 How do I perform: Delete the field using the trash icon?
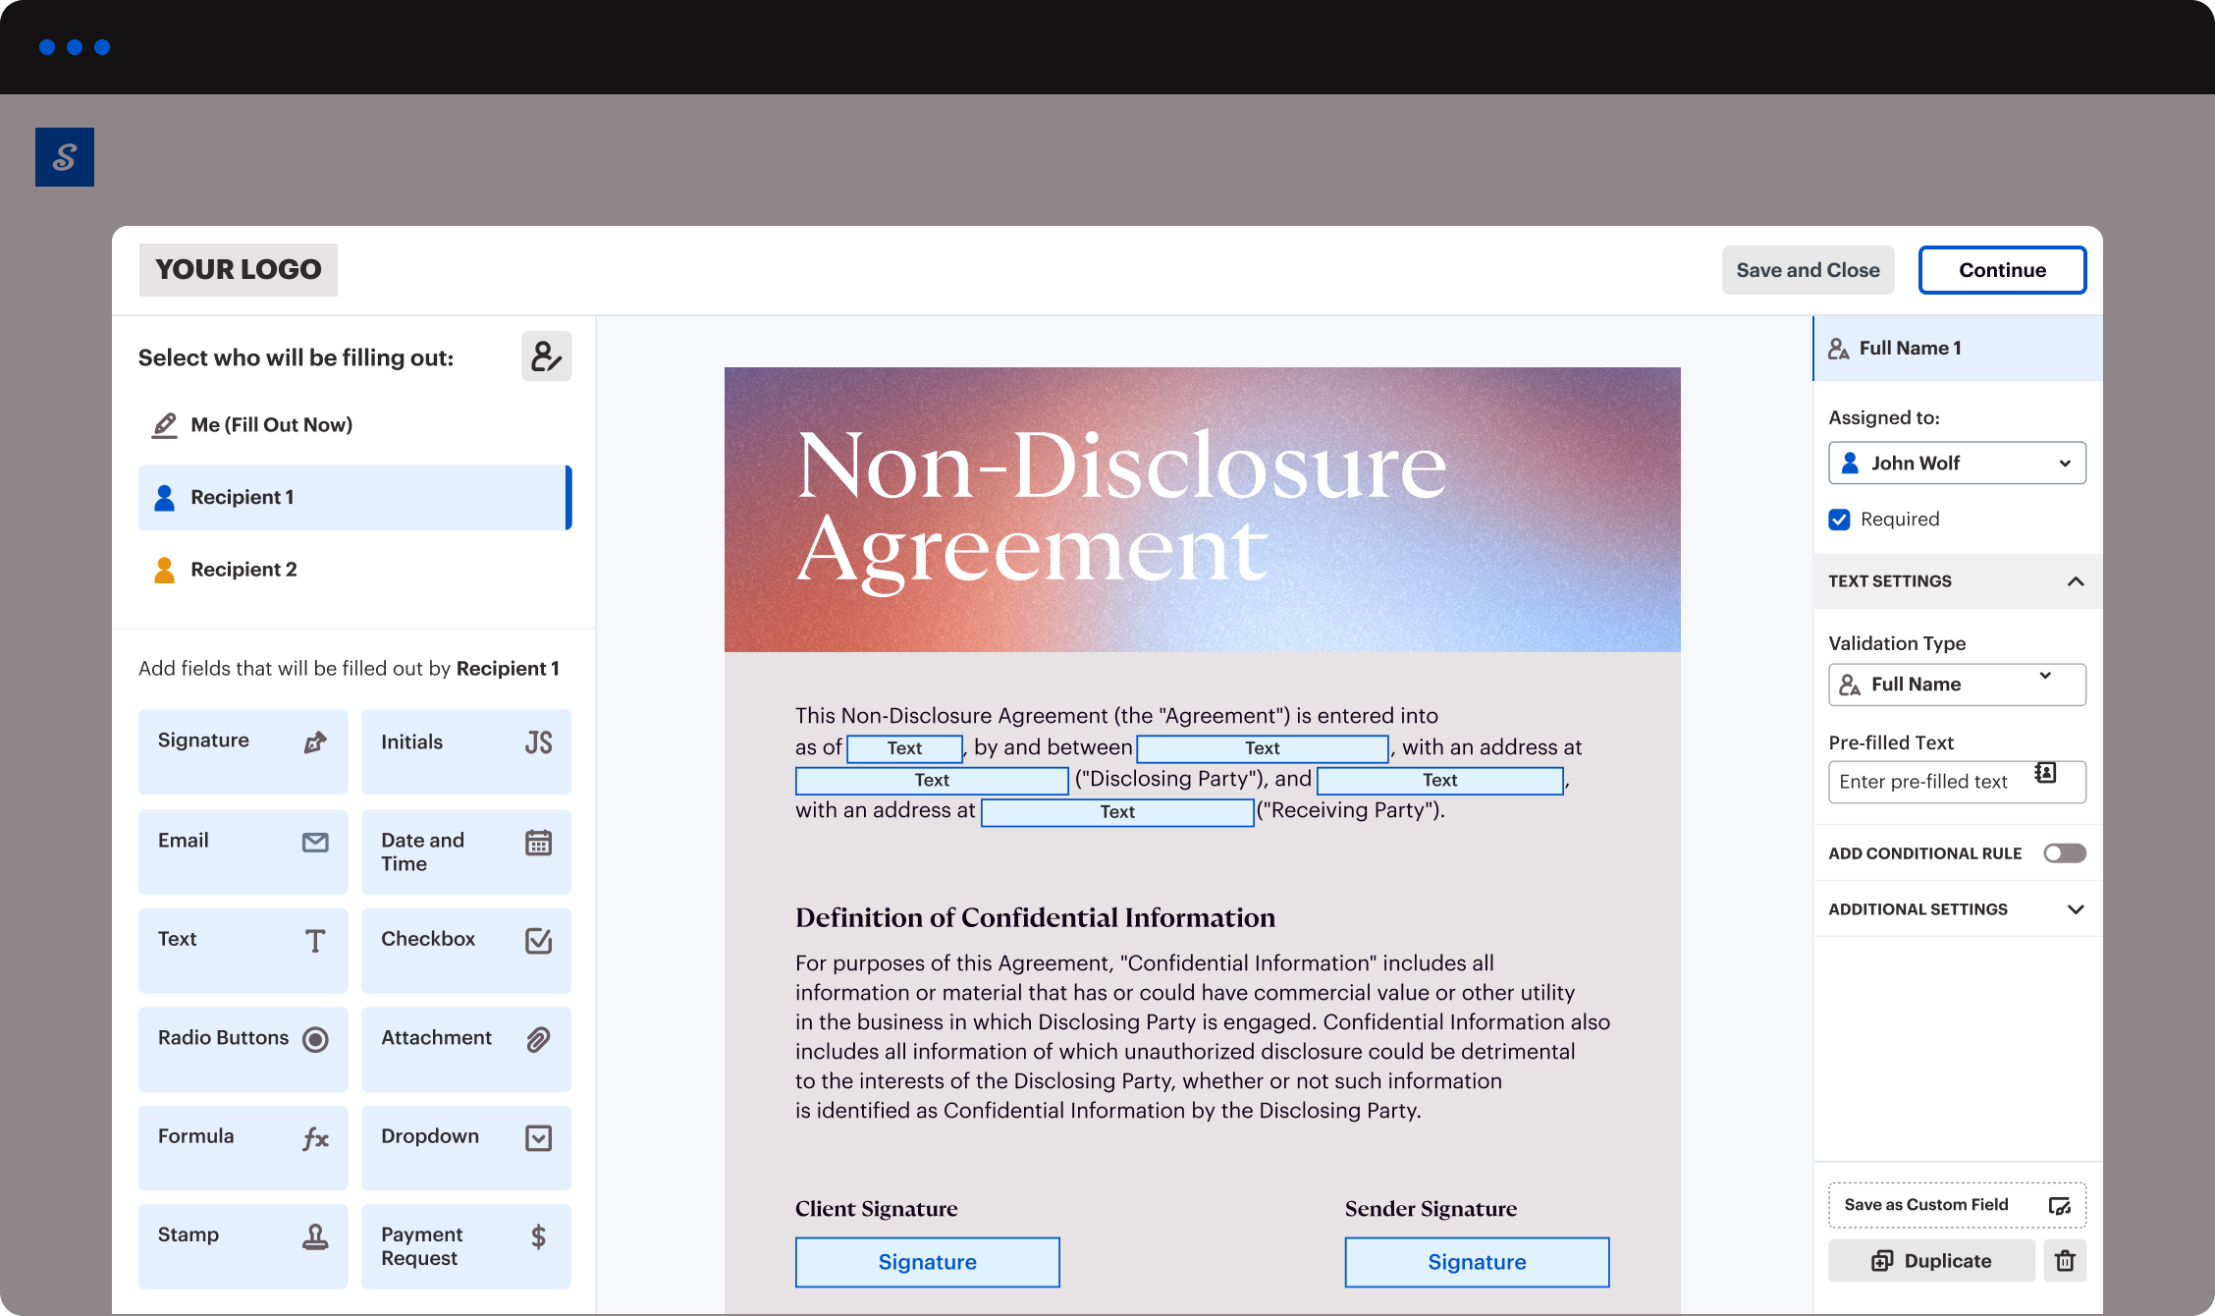pyautogui.click(x=2066, y=1260)
